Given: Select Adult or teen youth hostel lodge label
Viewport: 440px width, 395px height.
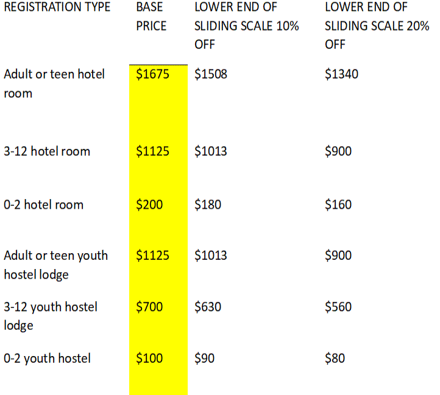Looking at the screenshot, I should tap(55, 265).
